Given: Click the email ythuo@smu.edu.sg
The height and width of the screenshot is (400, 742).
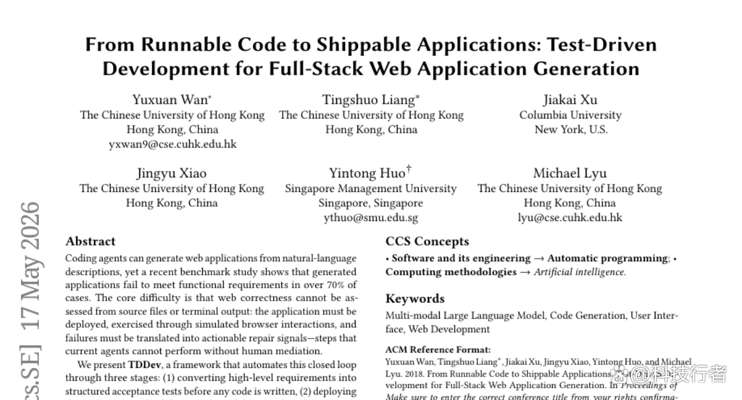Looking at the screenshot, I should pos(371,217).
